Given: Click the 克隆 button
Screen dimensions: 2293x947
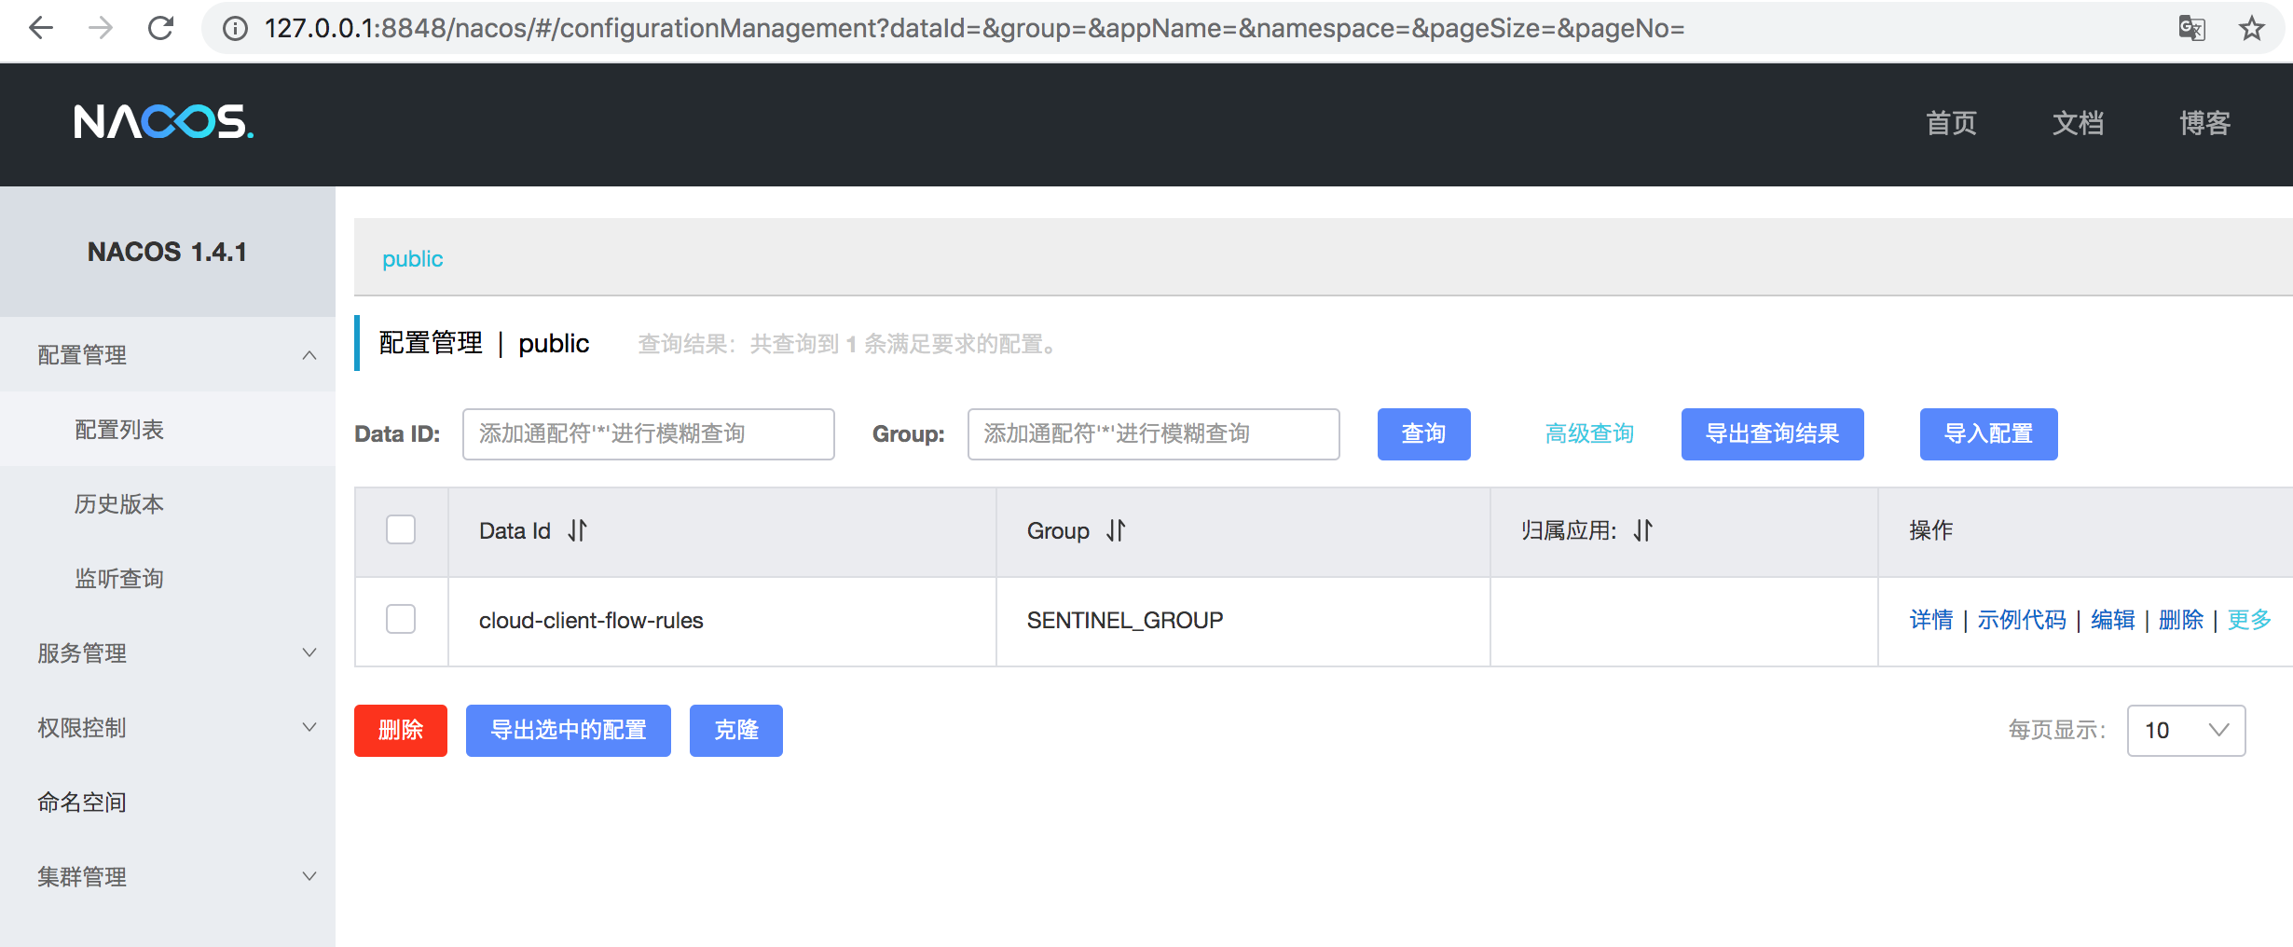Looking at the screenshot, I should pyautogui.click(x=736, y=730).
